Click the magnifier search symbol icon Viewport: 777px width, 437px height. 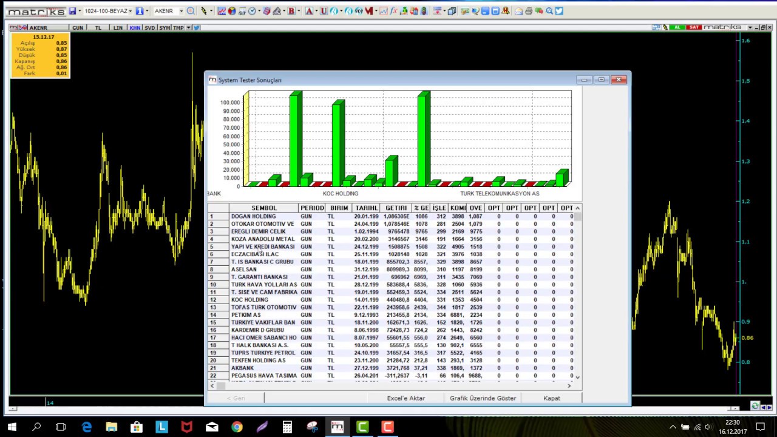click(191, 11)
